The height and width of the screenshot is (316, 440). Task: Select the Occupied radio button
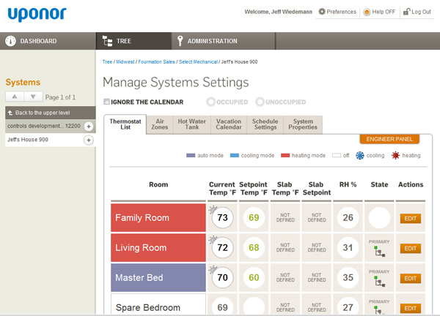pyautogui.click(x=210, y=102)
